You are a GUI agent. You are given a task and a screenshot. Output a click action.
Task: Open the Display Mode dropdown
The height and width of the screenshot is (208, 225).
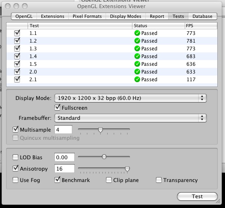[x=130, y=98]
